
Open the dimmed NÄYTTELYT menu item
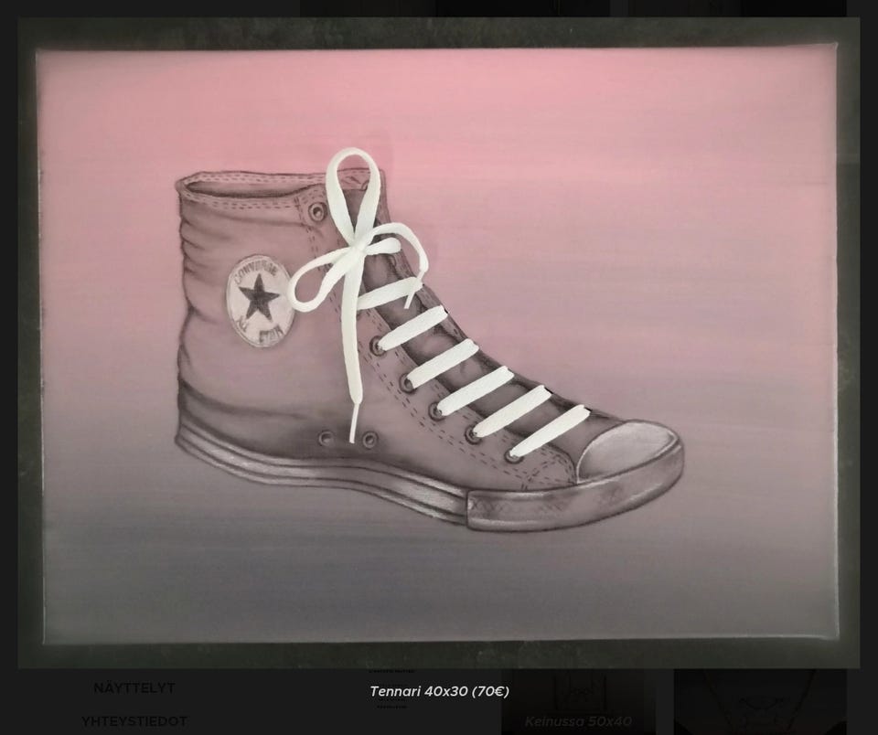point(134,688)
